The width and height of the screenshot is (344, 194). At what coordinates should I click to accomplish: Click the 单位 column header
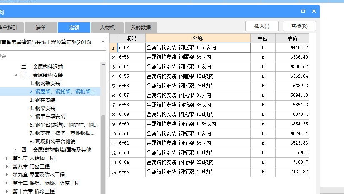[263, 38]
